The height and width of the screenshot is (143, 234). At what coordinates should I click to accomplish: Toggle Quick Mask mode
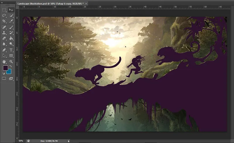click(4, 78)
